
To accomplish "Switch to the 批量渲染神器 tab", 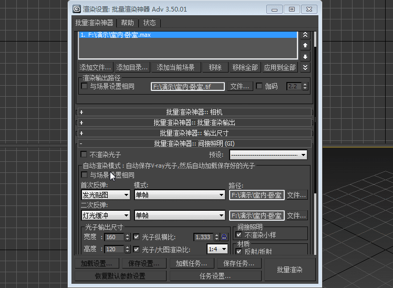I will coord(94,23).
